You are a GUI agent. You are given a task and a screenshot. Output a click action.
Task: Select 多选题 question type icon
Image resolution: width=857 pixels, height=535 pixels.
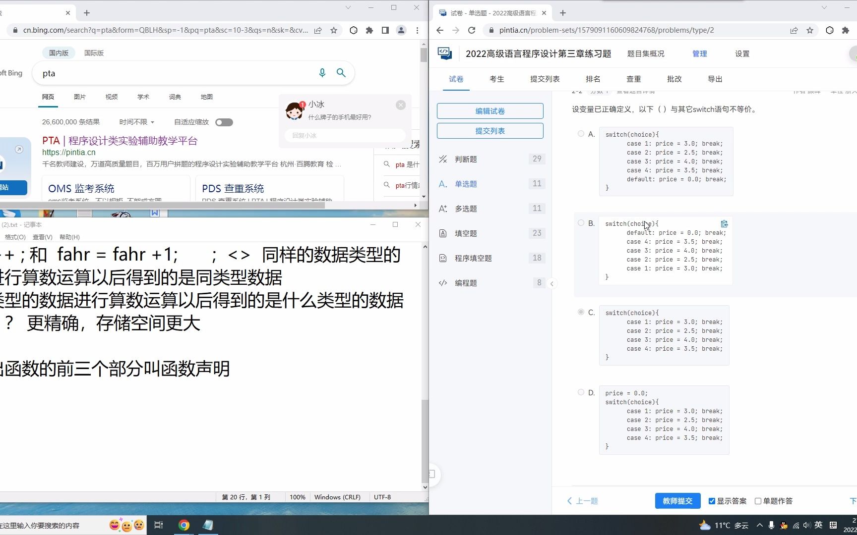pos(442,209)
